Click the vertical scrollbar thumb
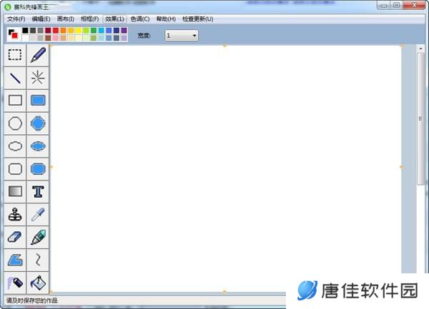The width and height of the screenshot is (429, 309). (x=420, y=119)
